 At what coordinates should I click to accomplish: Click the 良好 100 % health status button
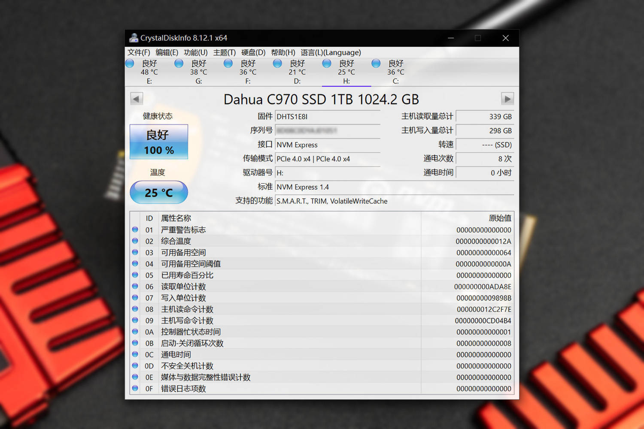[159, 142]
